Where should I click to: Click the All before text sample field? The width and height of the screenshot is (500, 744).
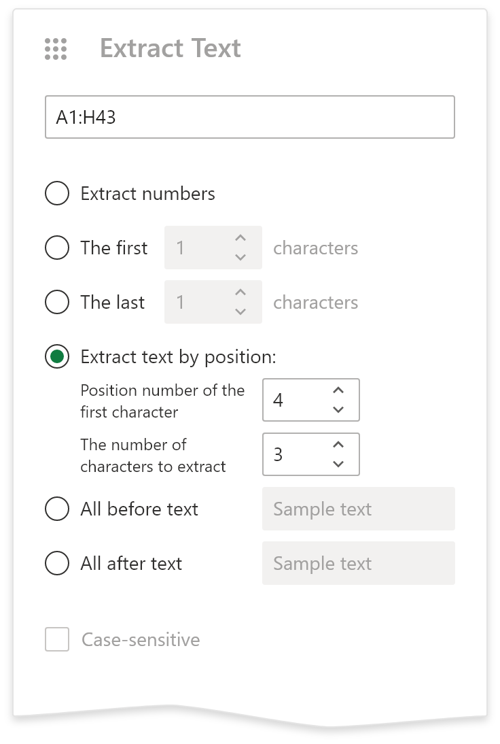358,509
